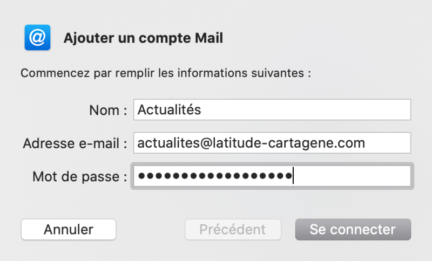
Task: Click the blank area after the password dots
Action: [x=351, y=176]
